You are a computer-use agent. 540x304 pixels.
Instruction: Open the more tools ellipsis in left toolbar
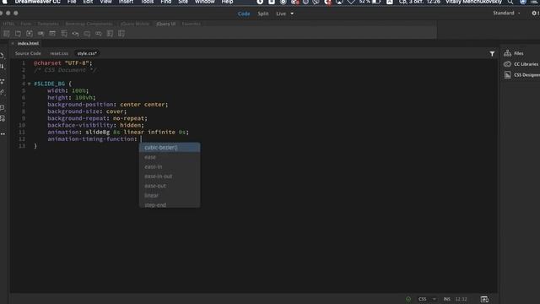click(x=3, y=133)
